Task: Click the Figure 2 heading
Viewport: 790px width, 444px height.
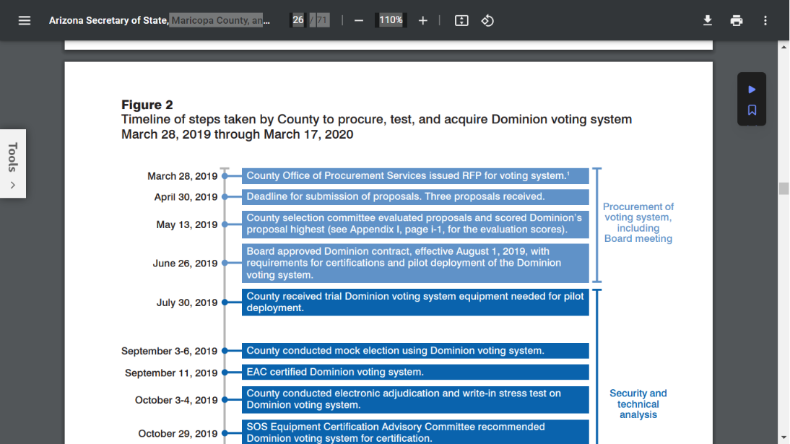Action: 147,105
